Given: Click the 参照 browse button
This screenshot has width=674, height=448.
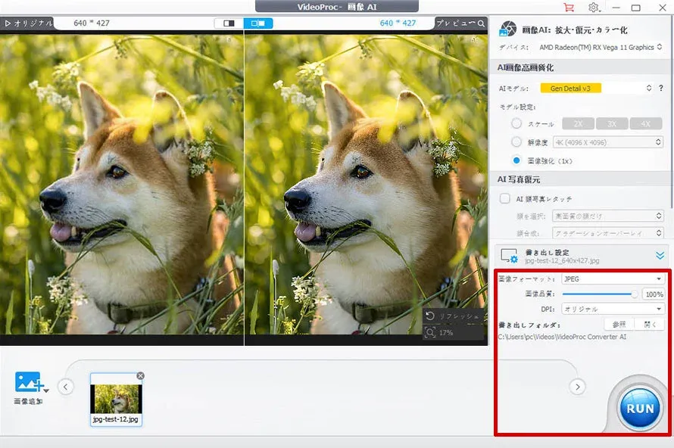Looking at the screenshot, I should point(619,325).
